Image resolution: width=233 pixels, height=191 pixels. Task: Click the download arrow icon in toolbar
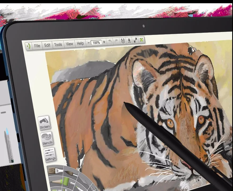point(129,40)
